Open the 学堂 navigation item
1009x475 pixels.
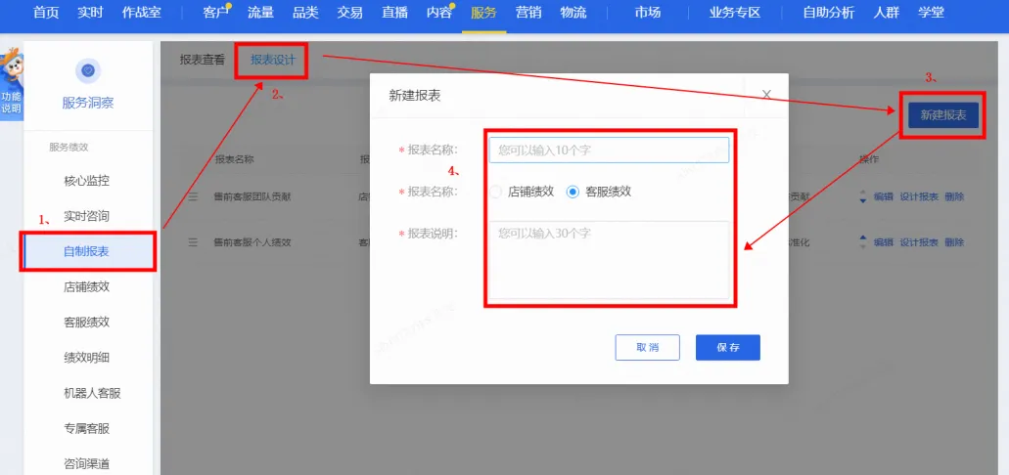tap(931, 12)
